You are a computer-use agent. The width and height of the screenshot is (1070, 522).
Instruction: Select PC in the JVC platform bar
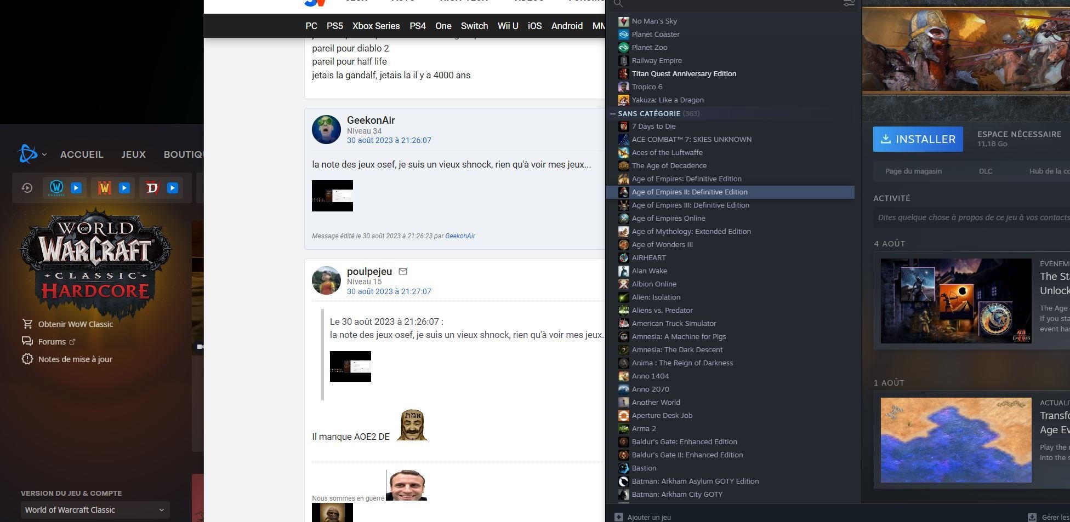[311, 26]
